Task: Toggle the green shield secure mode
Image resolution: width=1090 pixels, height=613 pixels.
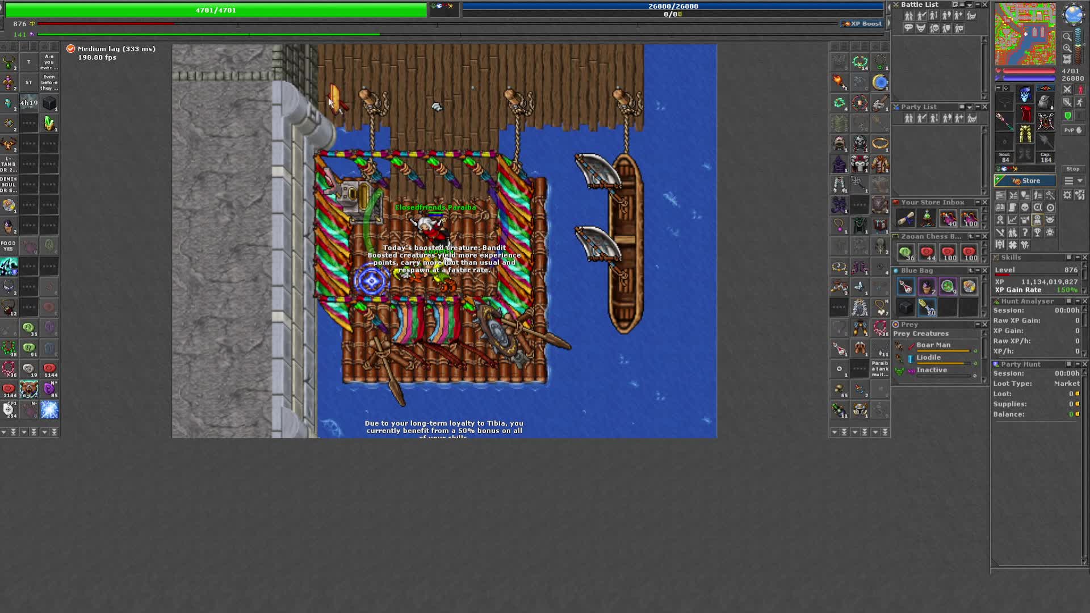Action: tap(1067, 116)
